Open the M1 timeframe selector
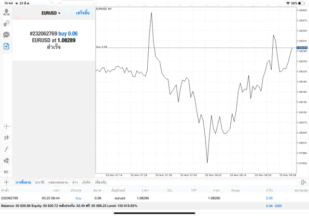This screenshot has width=309, height=216. coord(6,172)
